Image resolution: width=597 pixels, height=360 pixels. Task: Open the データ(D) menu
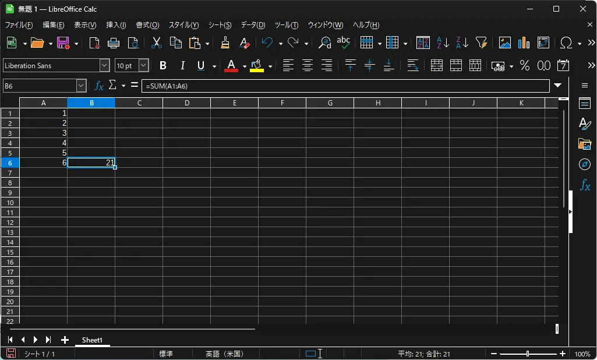[x=253, y=25]
